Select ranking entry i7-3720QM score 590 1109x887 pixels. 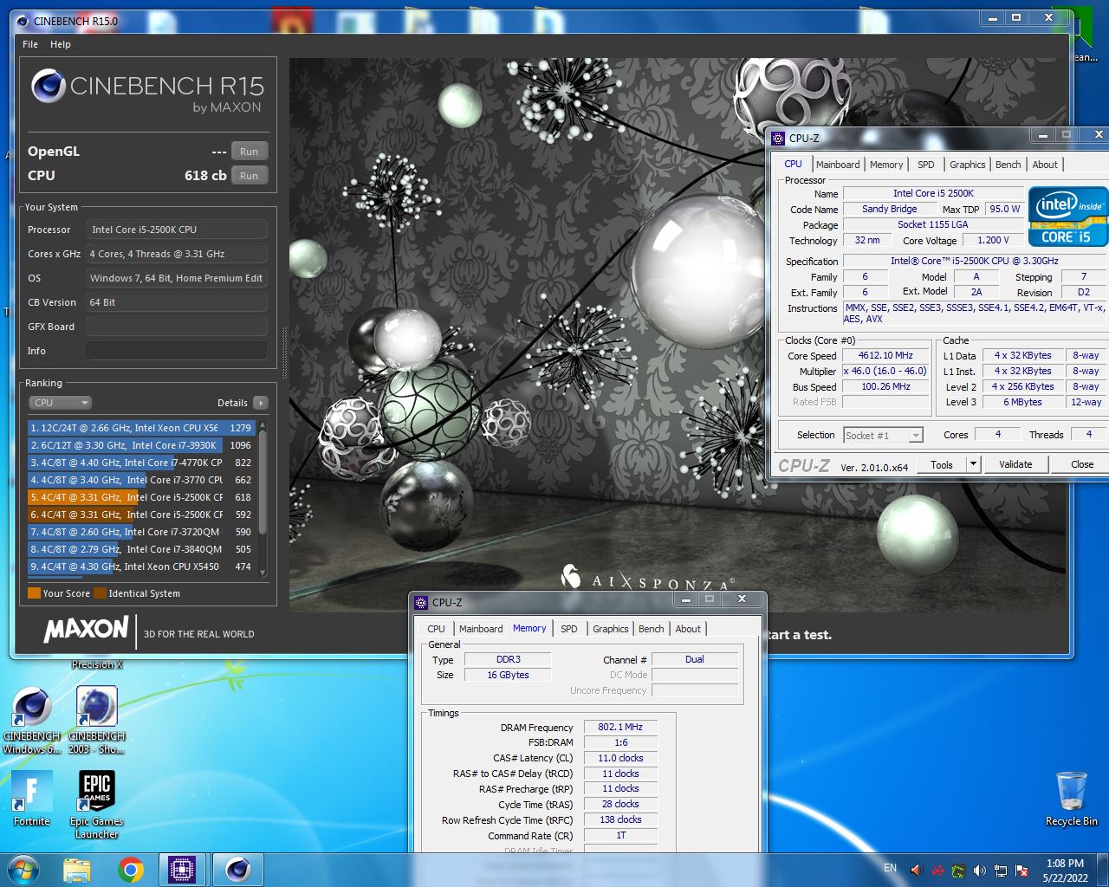coord(141,532)
